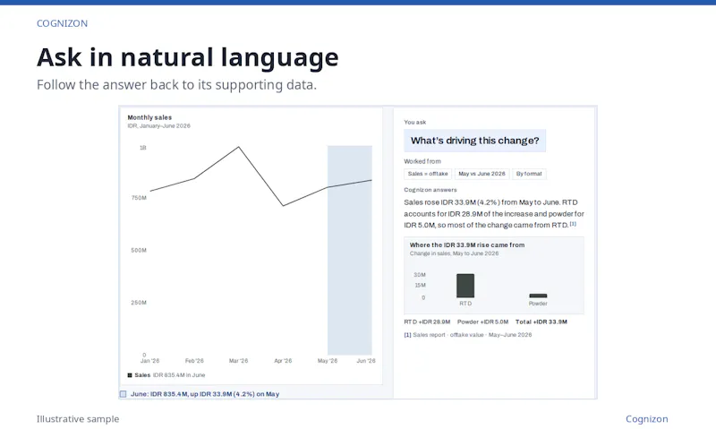
Task: Click the 'June: IDR 835.4M, up IDR 33.9M' summary text
Action: tap(205, 394)
